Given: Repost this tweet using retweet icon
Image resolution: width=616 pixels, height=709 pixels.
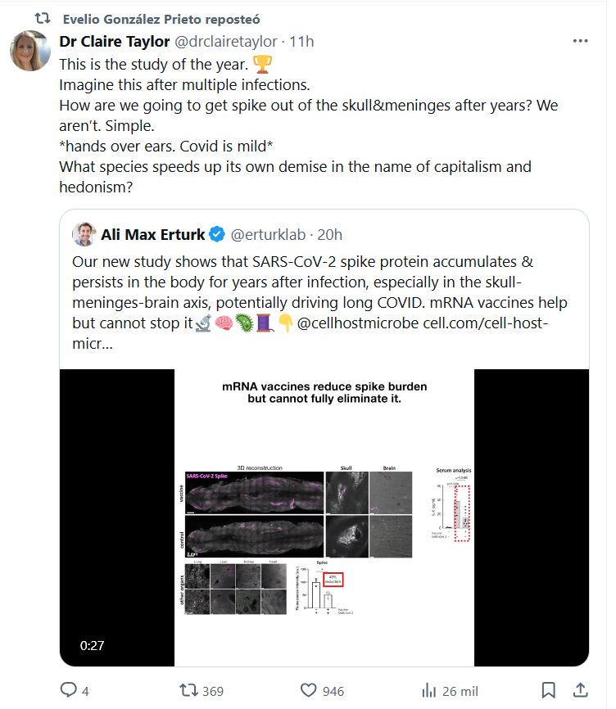Looking at the screenshot, I should point(189,691).
